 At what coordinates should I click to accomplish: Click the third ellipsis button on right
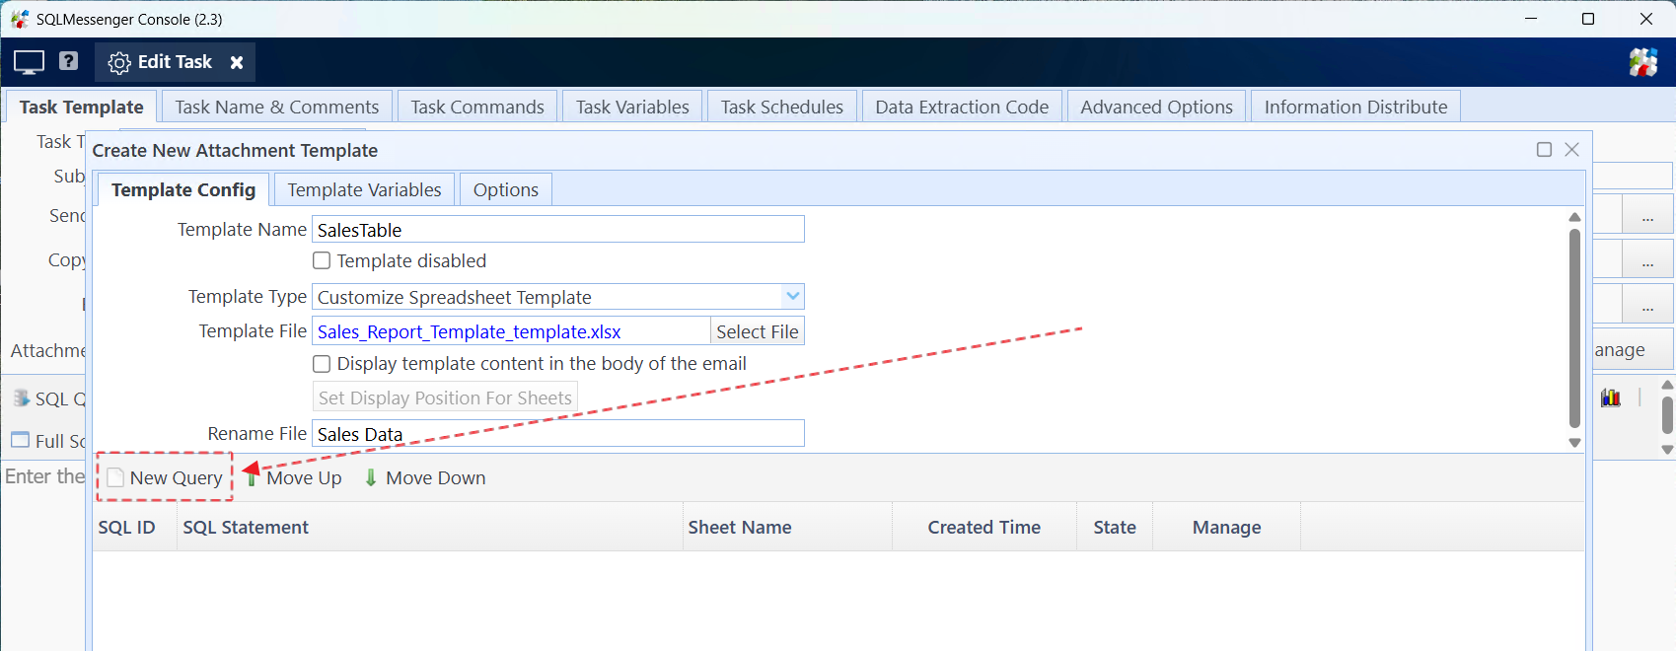pyautogui.click(x=1647, y=305)
